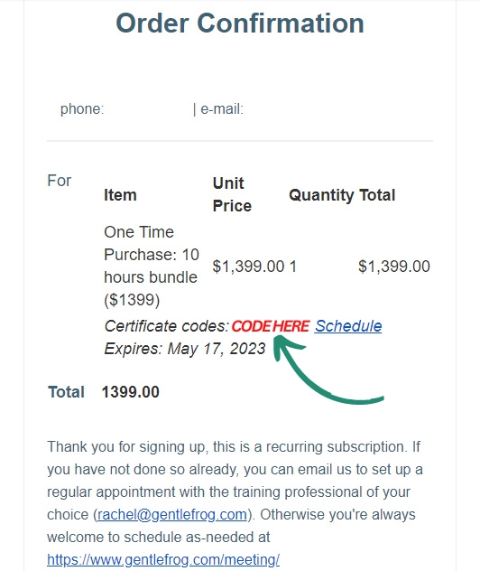Viewport: 480px width, 571px height.
Task: Click the Expires May 17, 2023 text
Action: [x=185, y=349]
